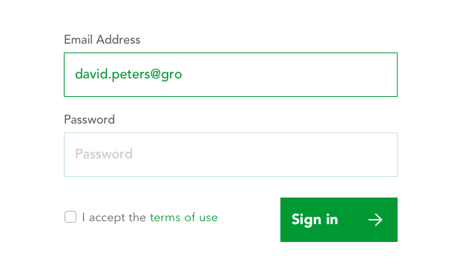Image resolution: width=451 pixels, height=273 pixels.
Task: Place cursor in david.peters@gro email text
Action: (128, 74)
